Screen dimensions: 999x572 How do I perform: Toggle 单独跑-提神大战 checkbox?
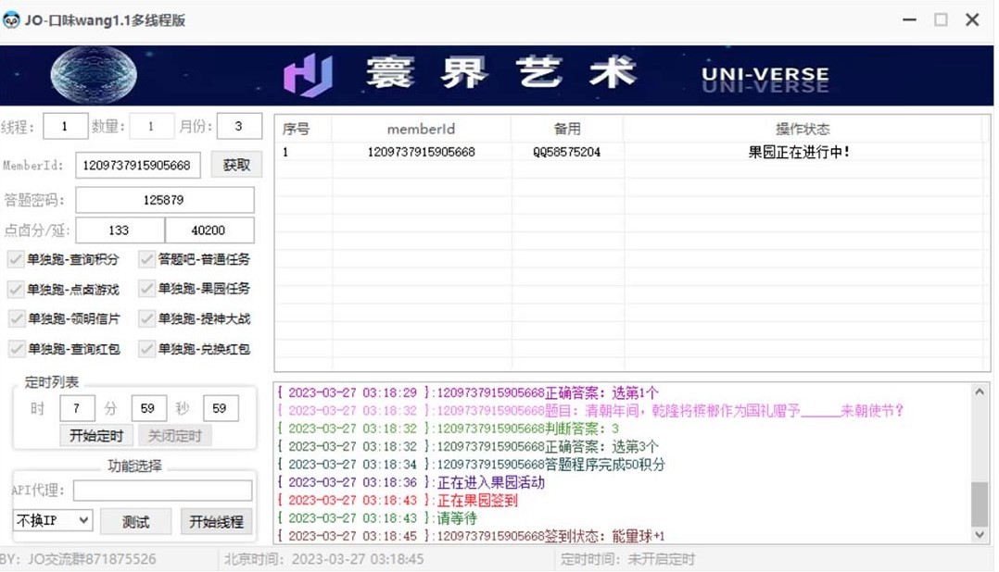pos(146,318)
